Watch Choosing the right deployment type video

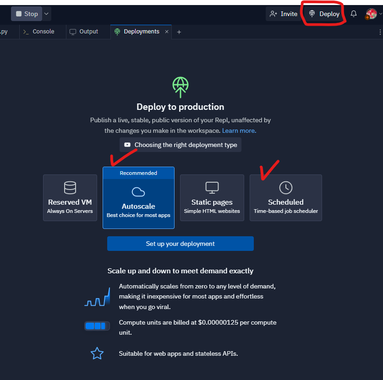click(180, 145)
